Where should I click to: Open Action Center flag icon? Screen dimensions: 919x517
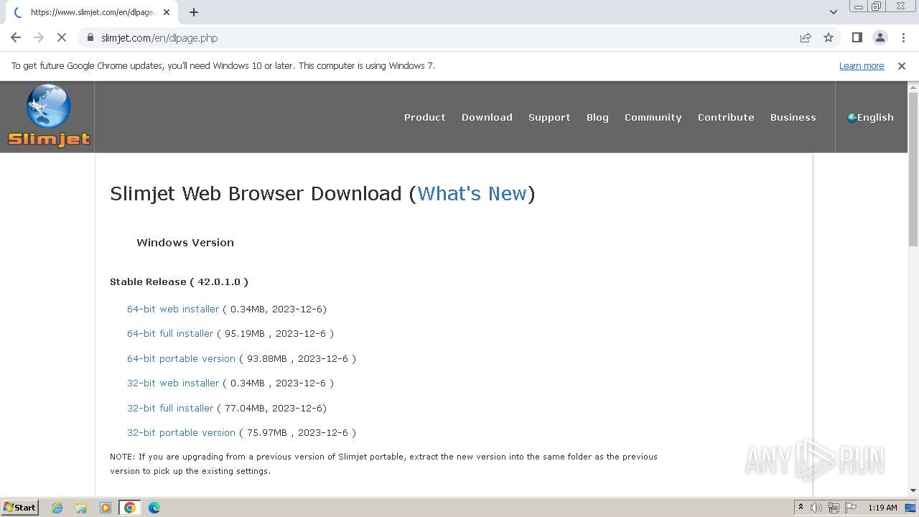tap(851, 508)
